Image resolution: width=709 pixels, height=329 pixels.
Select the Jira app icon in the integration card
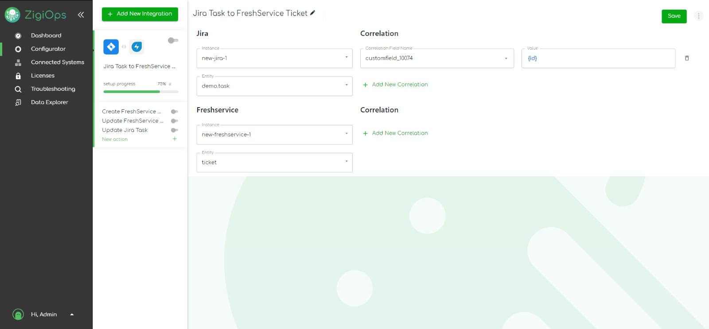111,46
